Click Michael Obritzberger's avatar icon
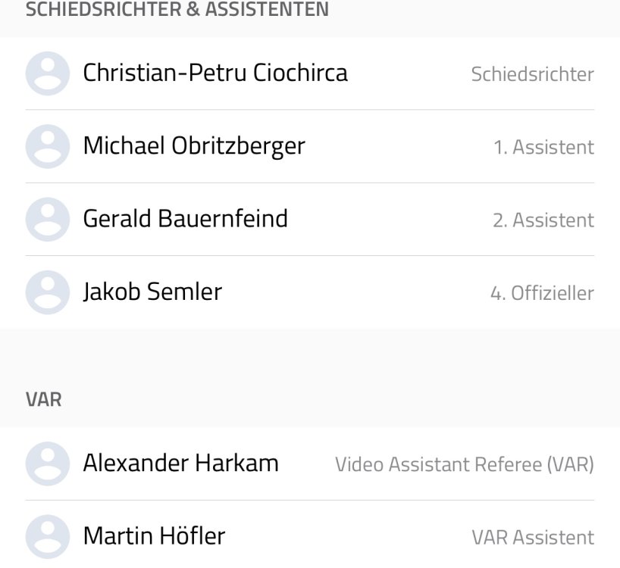 (x=48, y=146)
